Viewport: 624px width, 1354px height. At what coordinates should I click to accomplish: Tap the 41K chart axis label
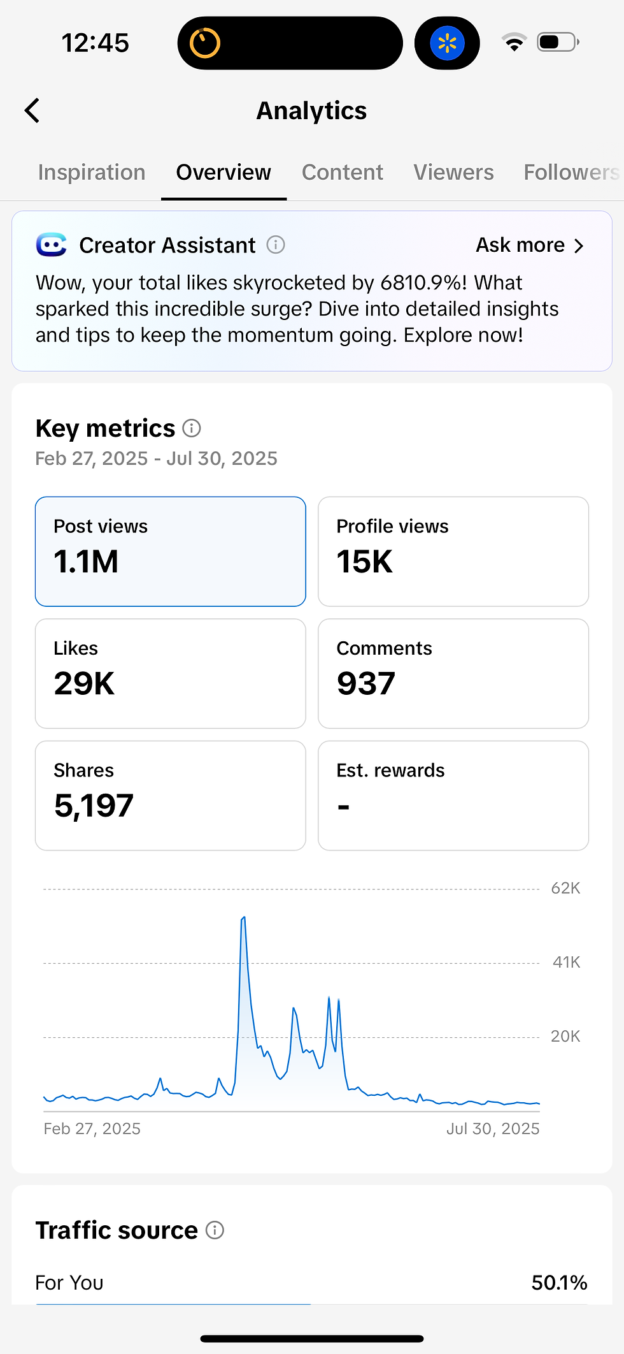click(x=566, y=962)
